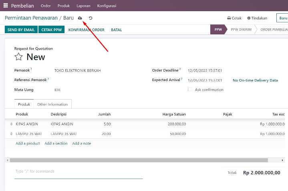Click the Jumlah column header
Image resolution: width=288 pixels, height=191 pixels.
pos(105,114)
